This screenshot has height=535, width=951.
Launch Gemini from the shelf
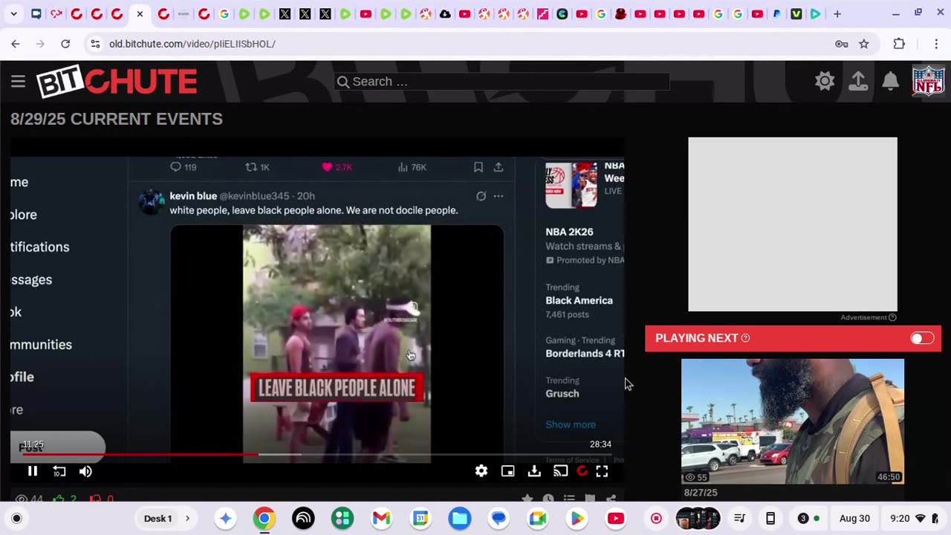point(226,519)
